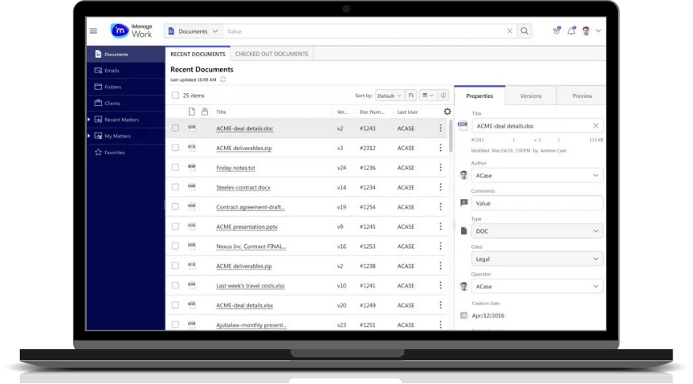Check the ACME-deal details.doc row checkbox
Image resolution: width=693 pixels, height=384 pixels.
coord(176,128)
